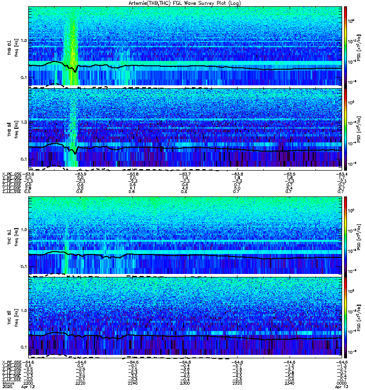Screen dimensions: 365x390
Task: Click the 1.0 frequency tick of THB B∥ panel
Action: [x=23, y=122]
